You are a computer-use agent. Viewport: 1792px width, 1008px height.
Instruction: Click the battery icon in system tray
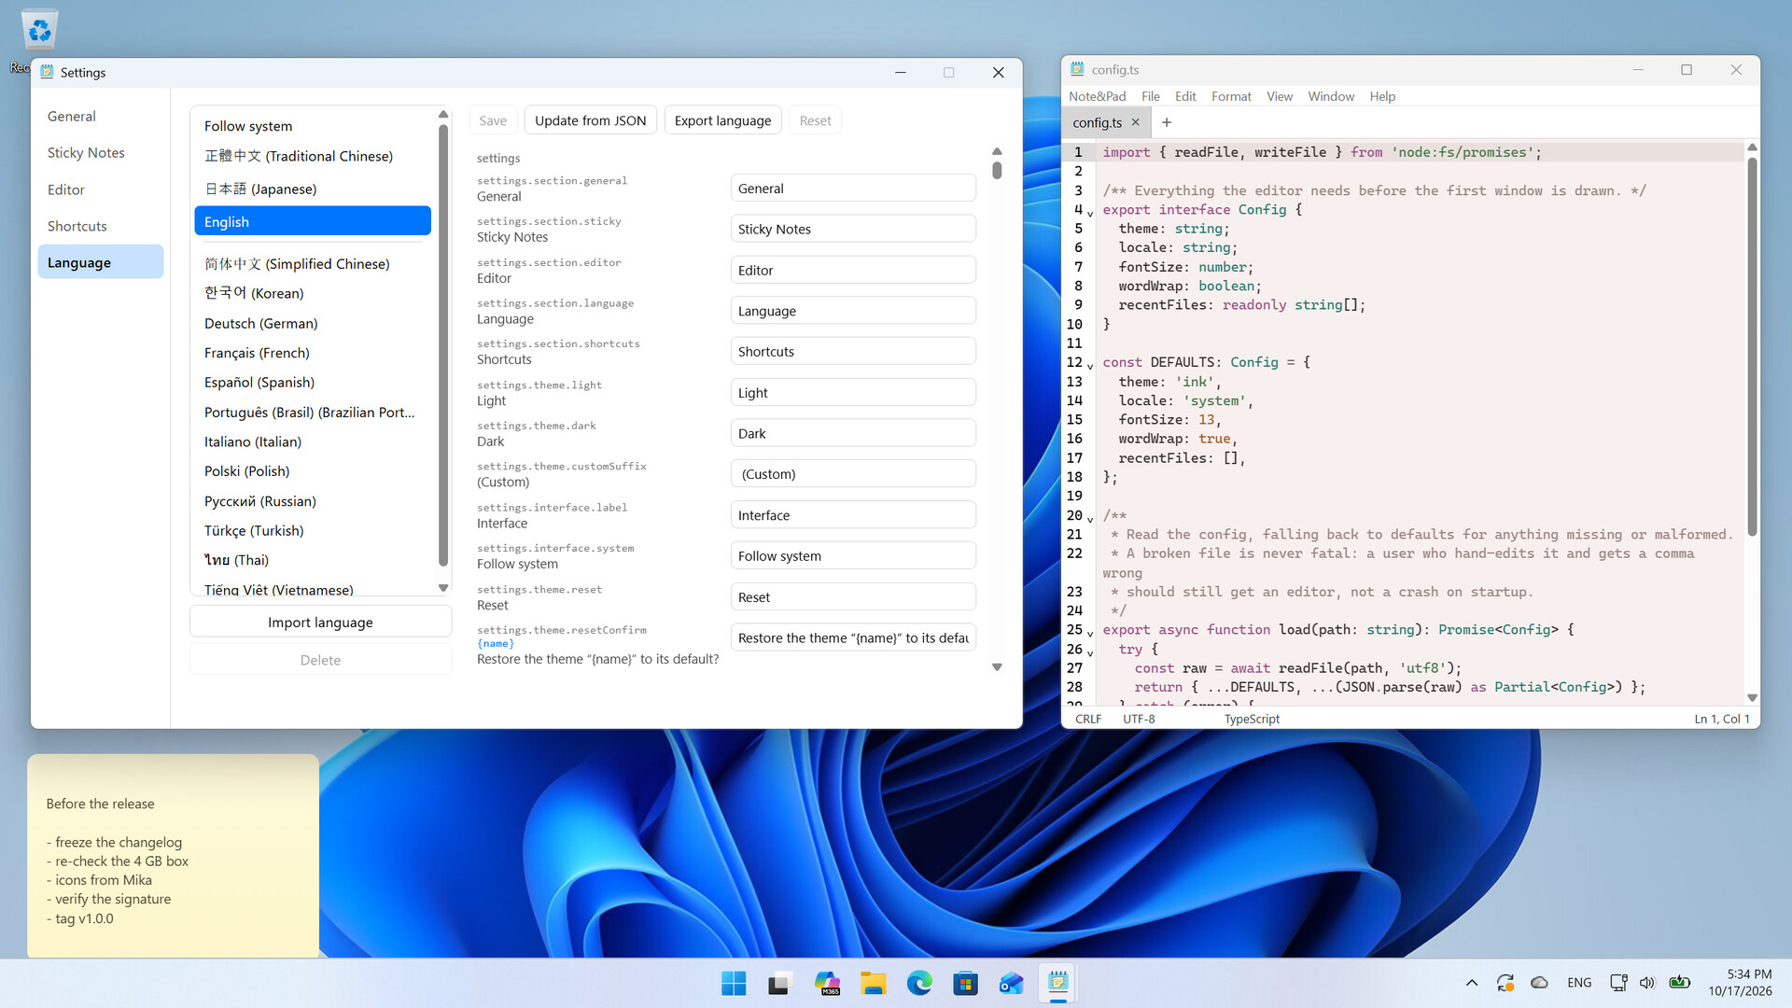point(1680,983)
